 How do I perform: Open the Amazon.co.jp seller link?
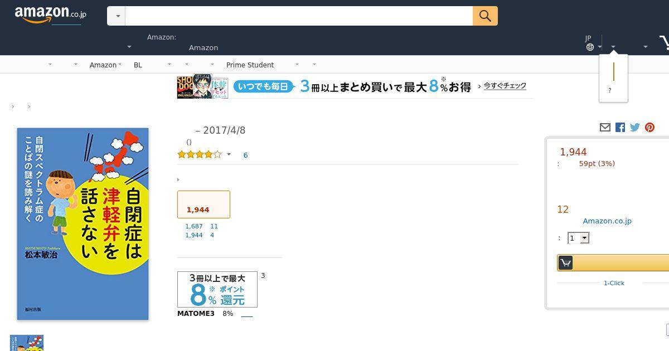coord(607,221)
